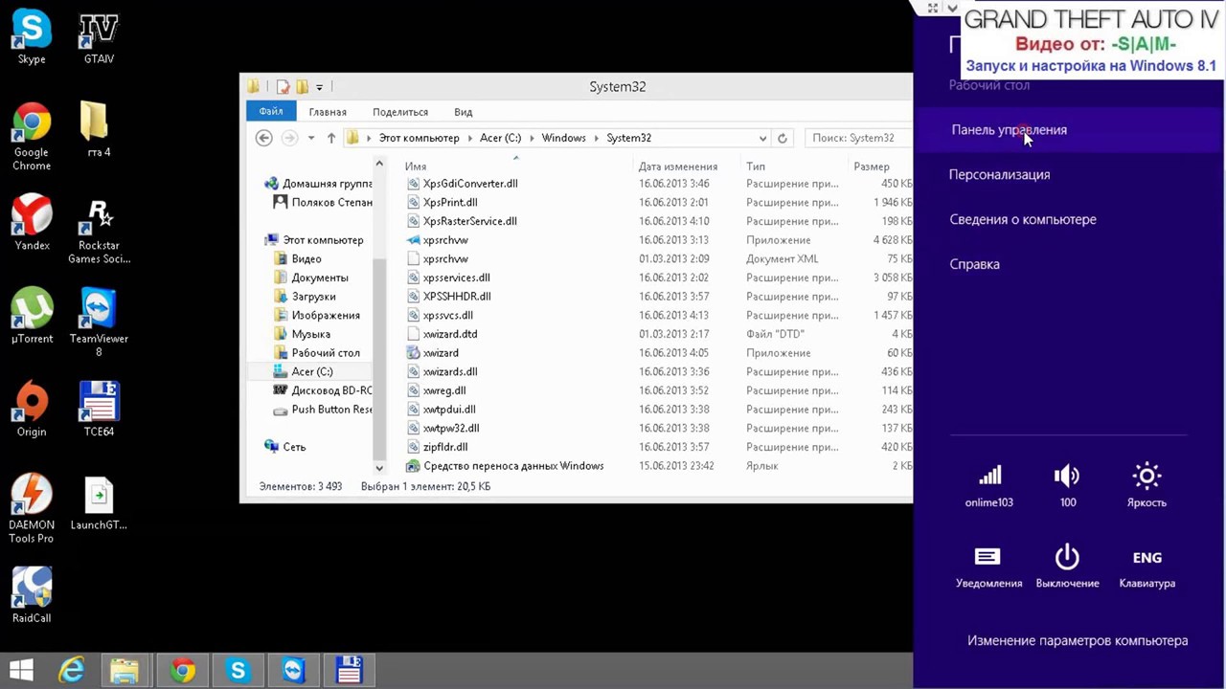Sort files by Дата изменения column
The height and width of the screenshot is (689, 1226).
(678, 167)
